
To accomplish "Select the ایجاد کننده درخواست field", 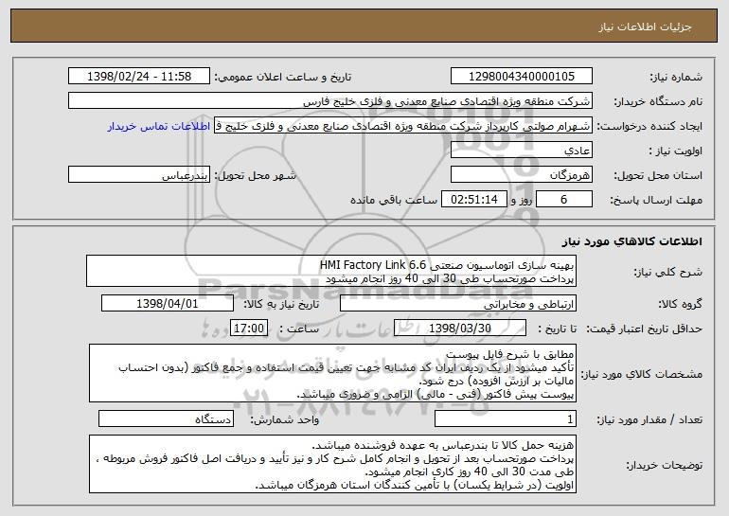I will (x=403, y=126).
